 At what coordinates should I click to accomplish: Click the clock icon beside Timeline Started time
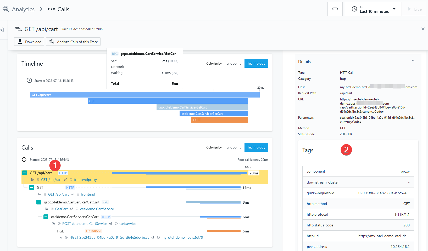pyautogui.click(x=29, y=80)
